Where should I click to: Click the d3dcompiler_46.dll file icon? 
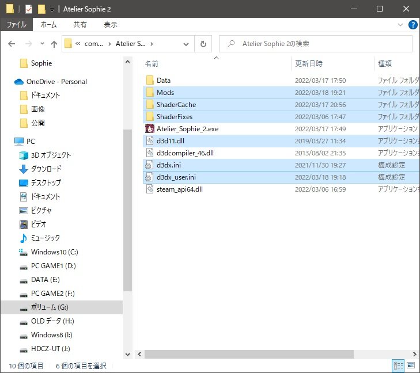pyautogui.click(x=150, y=153)
